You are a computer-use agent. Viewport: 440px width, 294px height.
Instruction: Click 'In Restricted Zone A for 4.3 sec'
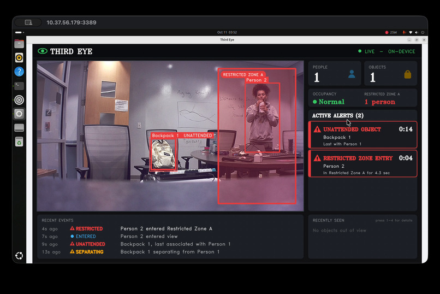point(356,173)
